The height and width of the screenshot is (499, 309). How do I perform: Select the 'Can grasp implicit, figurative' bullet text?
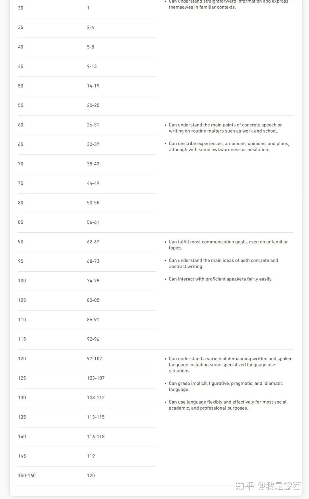point(225,386)
